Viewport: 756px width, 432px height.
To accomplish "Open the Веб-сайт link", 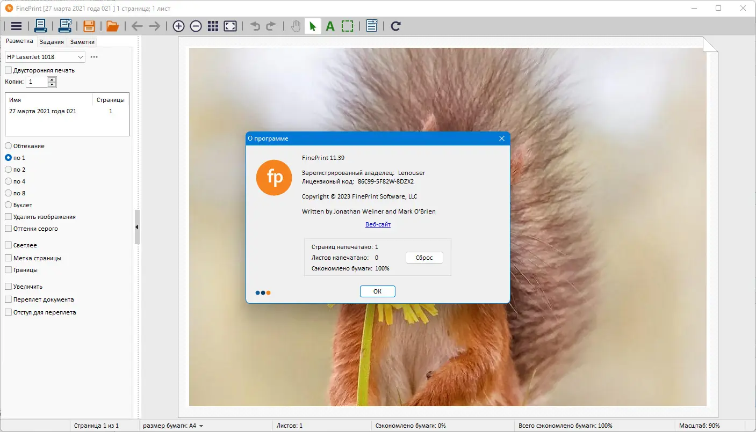I will (x=378, y=224).
